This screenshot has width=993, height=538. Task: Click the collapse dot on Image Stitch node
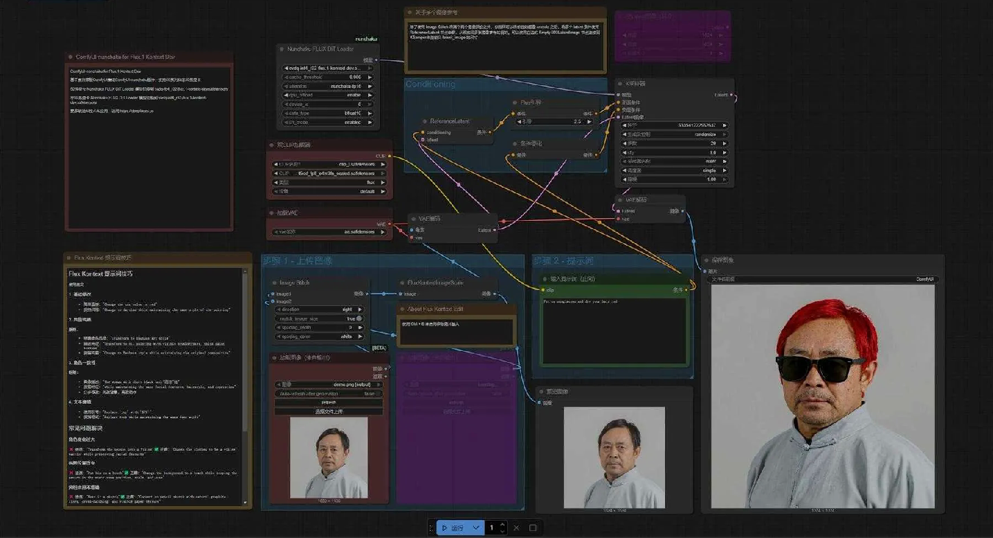(274, 283)
